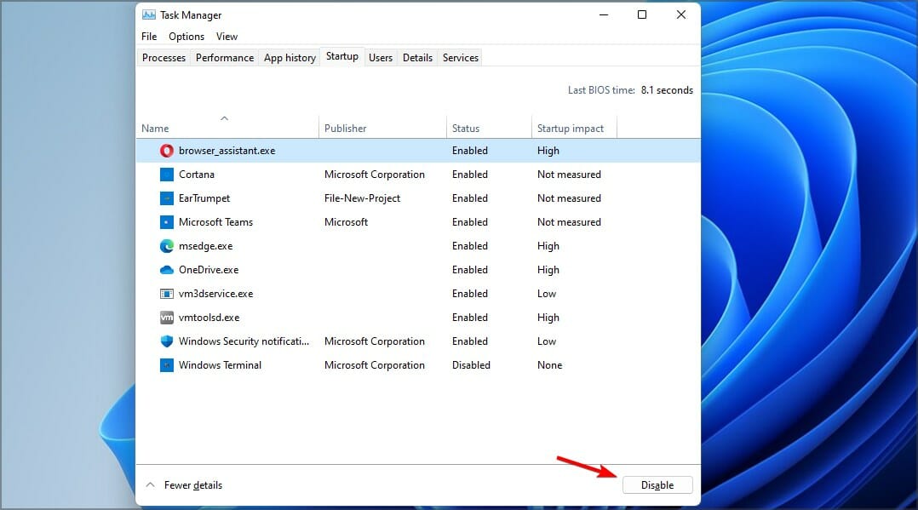The image size is (918, 510).
Task: Sort by the Startup impact column header
Action: coord(571,129)
